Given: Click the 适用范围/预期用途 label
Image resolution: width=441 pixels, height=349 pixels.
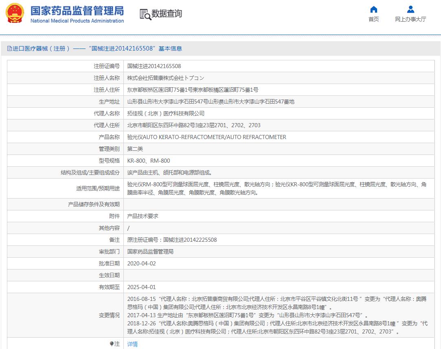Looking at the screenshot, I should click(98, 188).
